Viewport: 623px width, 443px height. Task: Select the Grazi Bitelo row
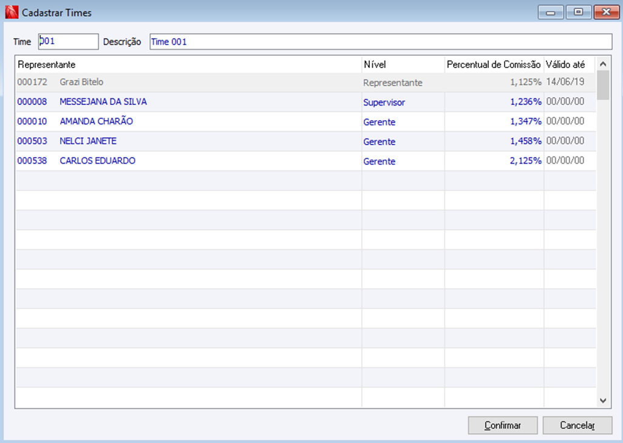(306, 82)
